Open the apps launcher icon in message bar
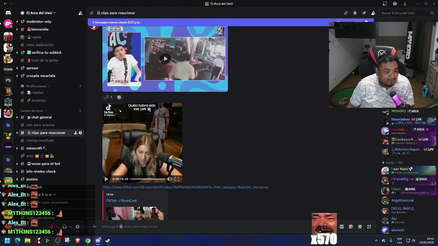 (369, 227)
